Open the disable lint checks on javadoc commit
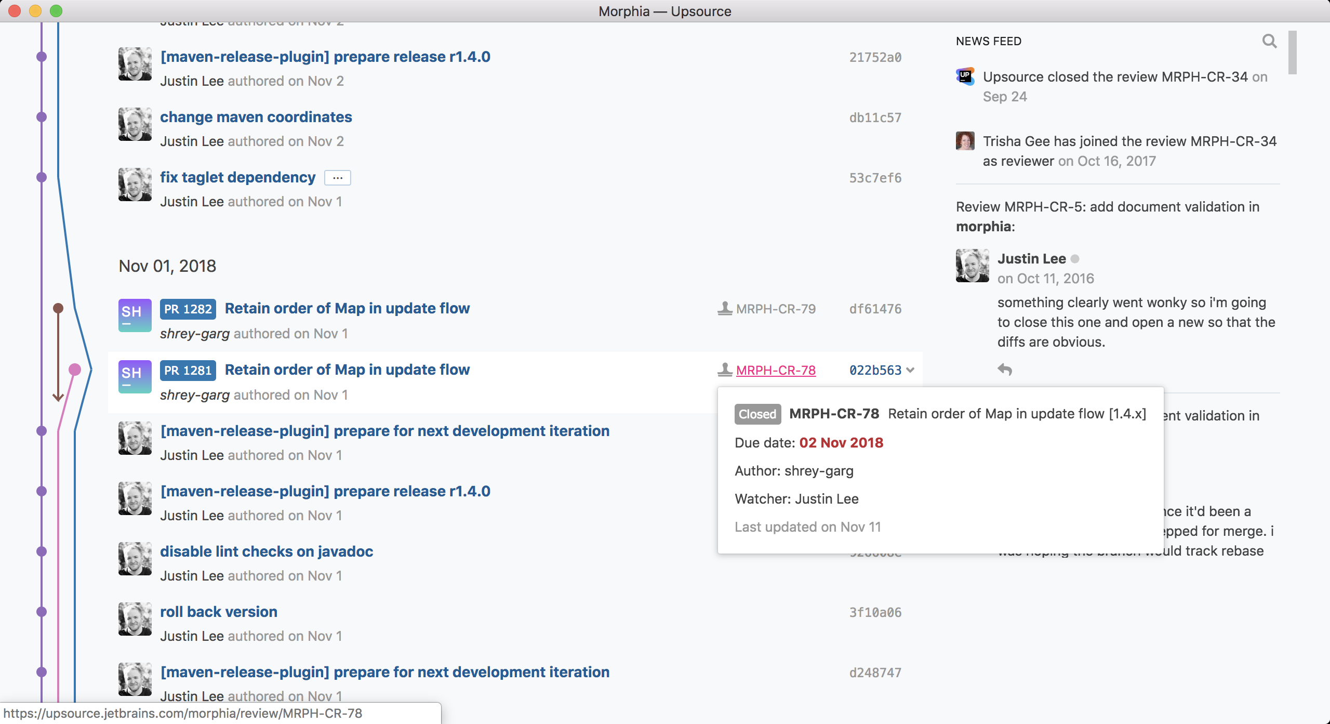 pos(266,551)
